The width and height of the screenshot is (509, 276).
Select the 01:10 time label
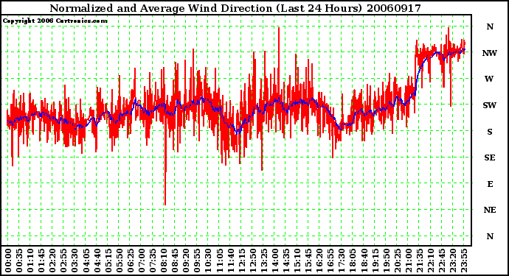30,261
